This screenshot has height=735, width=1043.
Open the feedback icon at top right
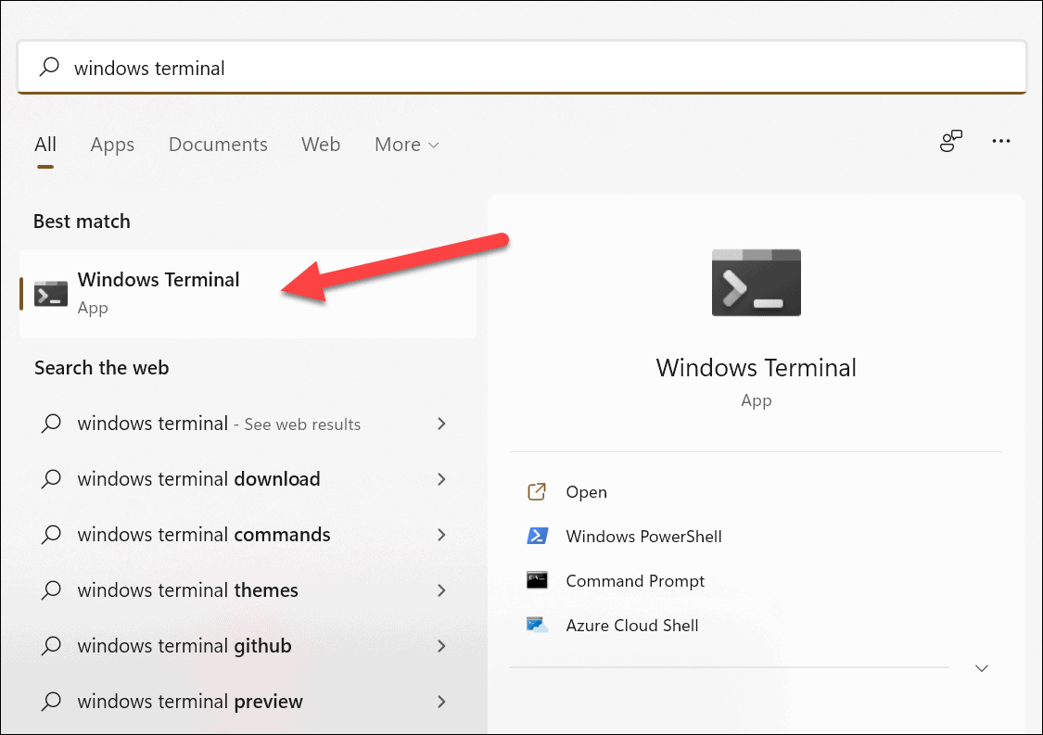click(x=950, y=141)
